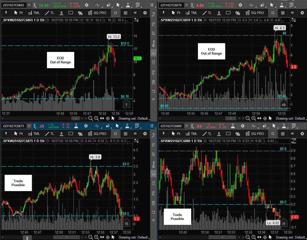Open toolbar gear settings in C6870 panel

(x=302, y=13)
